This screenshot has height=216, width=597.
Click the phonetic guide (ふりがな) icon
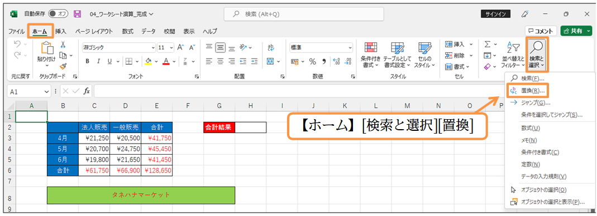[x=185, y=61]
